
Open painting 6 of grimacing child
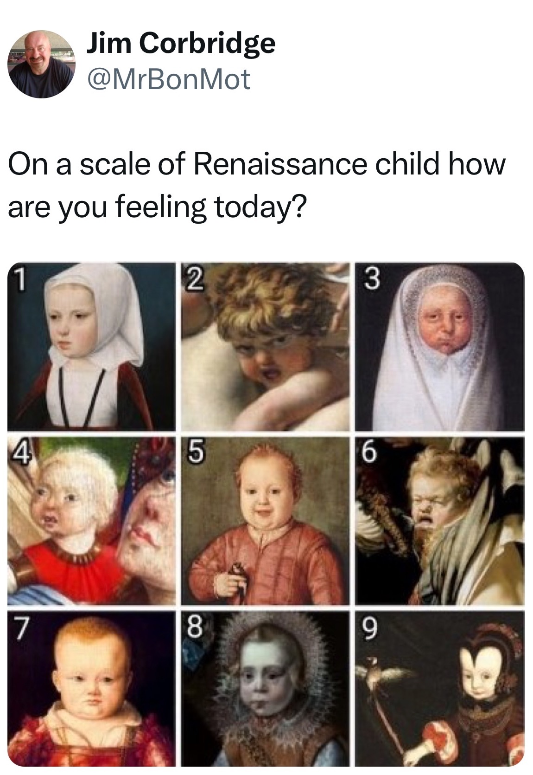(439, 521)
